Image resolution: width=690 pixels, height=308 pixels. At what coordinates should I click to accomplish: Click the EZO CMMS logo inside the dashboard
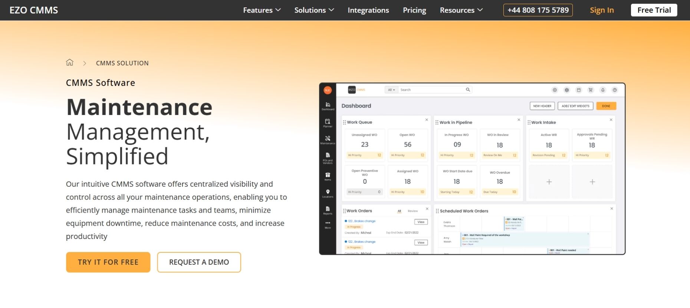click(356, 89)
